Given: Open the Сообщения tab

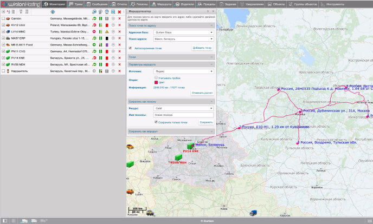Looking at the screenshot, I should pyautogui.click(x=97, y=4).
